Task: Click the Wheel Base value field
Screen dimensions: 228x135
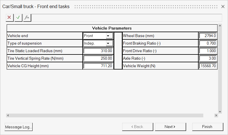Action: 208,36
